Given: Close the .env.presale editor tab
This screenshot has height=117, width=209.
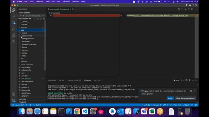Looking at the screenshot, I should click(73, 9).
